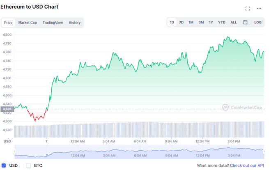Open the calendar date range picker

click(x=245, y=22)
